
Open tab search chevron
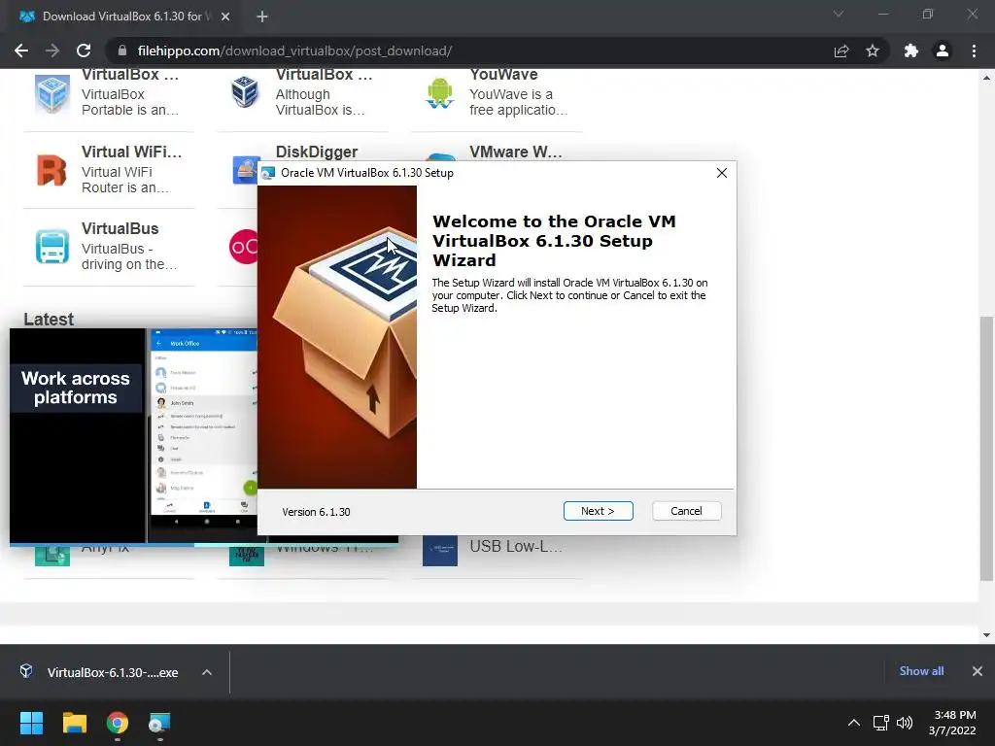click(x=839, y=14)
